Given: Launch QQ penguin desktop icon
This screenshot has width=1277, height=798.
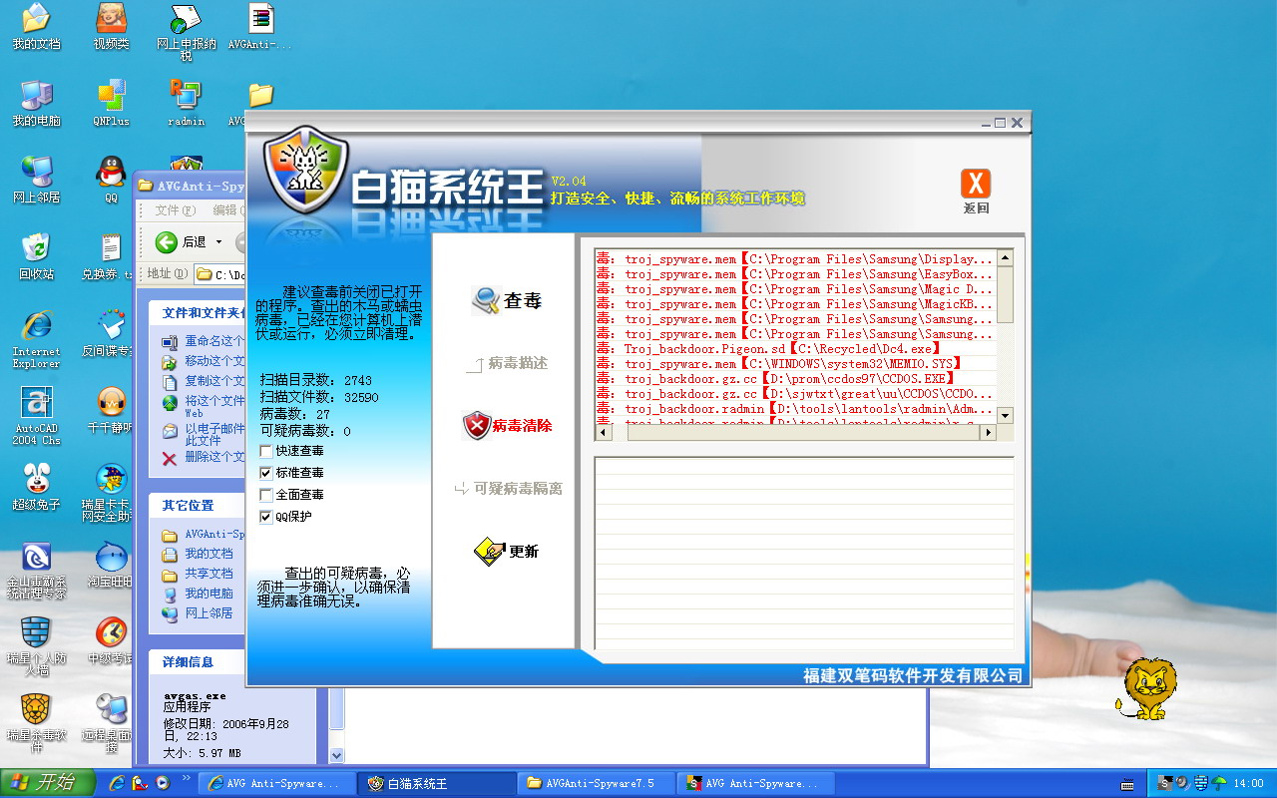Looking at the screenshot, I should pos(111,180).
